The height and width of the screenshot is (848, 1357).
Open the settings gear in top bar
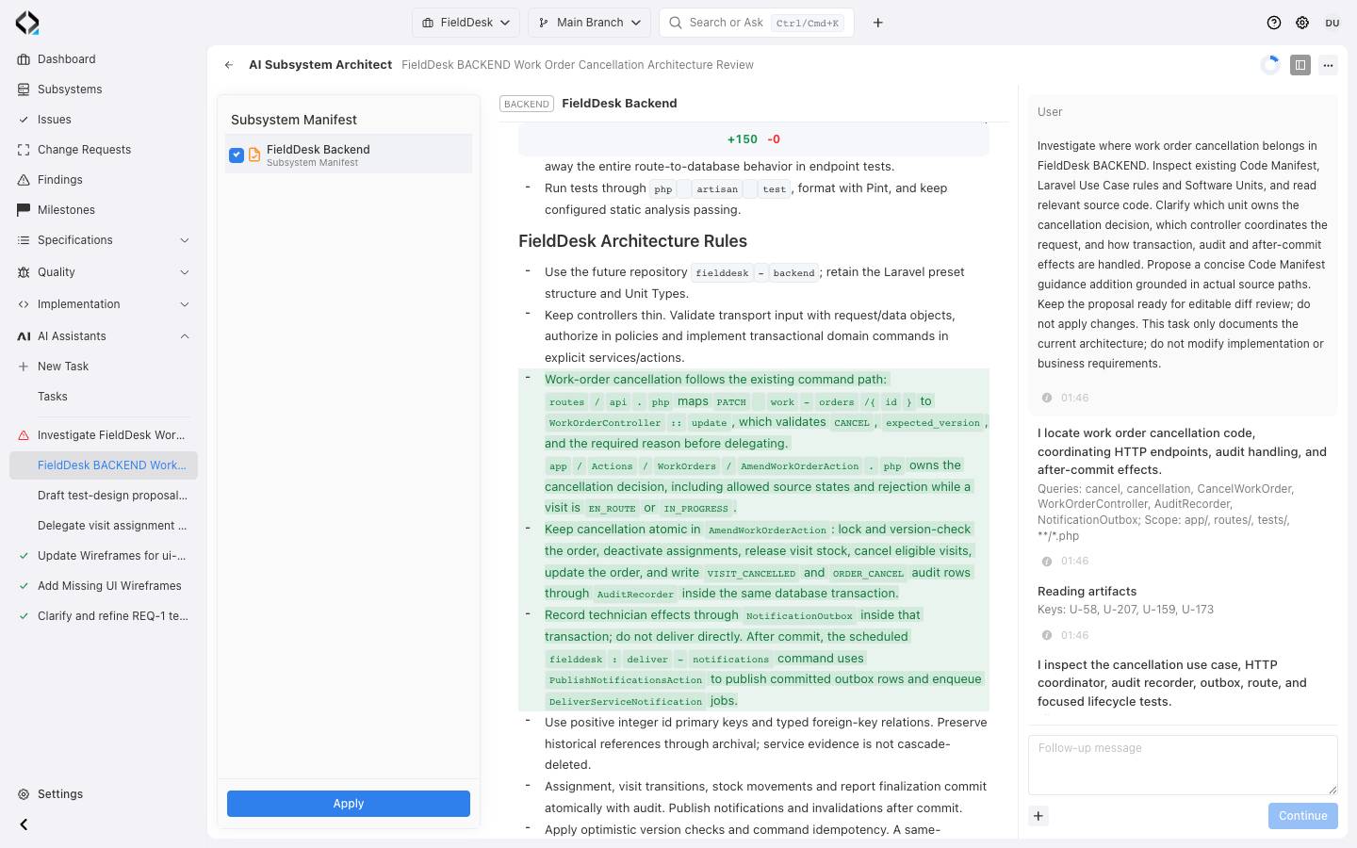(1302, 23)
